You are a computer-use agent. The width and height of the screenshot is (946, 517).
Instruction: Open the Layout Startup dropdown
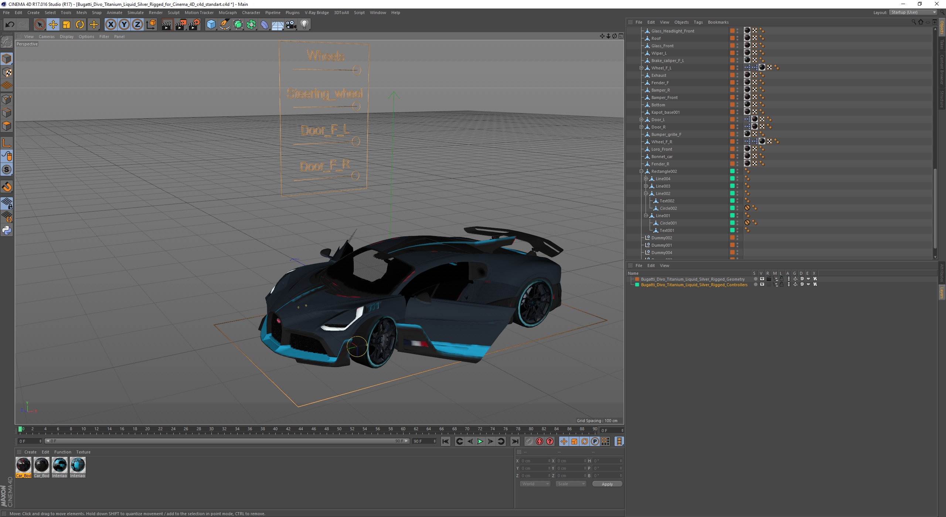[x=913, y=12]
